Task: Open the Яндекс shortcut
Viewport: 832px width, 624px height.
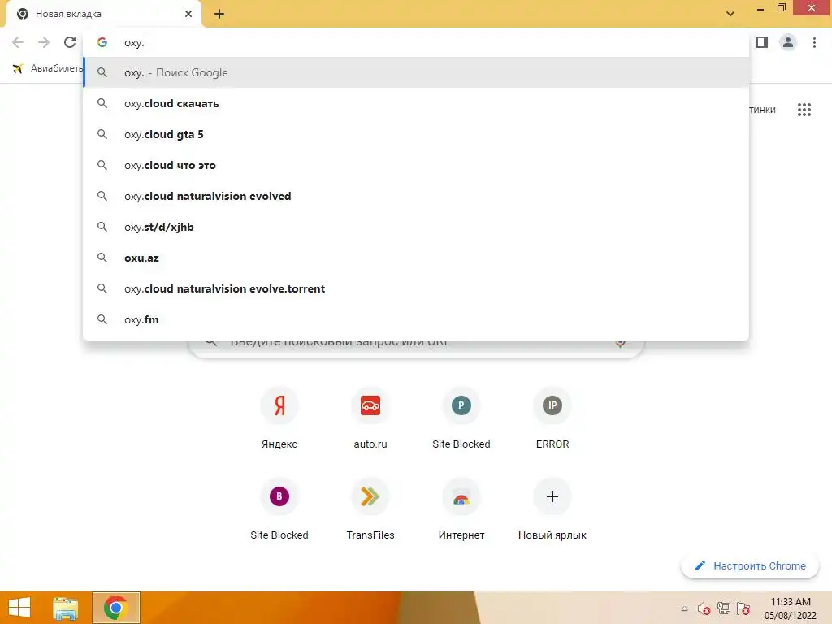Action: coord(279,418)
